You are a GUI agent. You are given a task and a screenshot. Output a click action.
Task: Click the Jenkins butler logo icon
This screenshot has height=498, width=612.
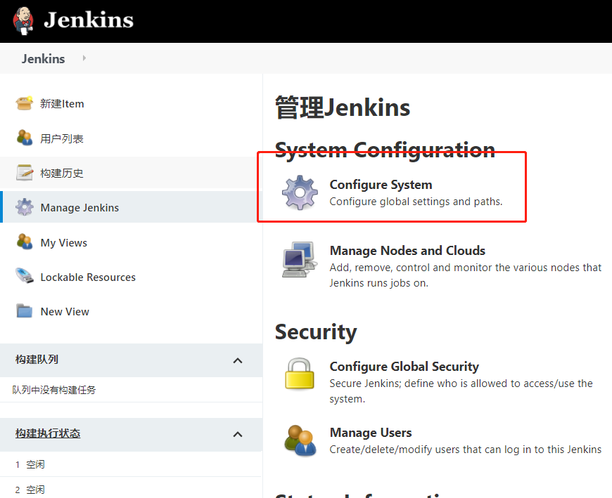23,20
